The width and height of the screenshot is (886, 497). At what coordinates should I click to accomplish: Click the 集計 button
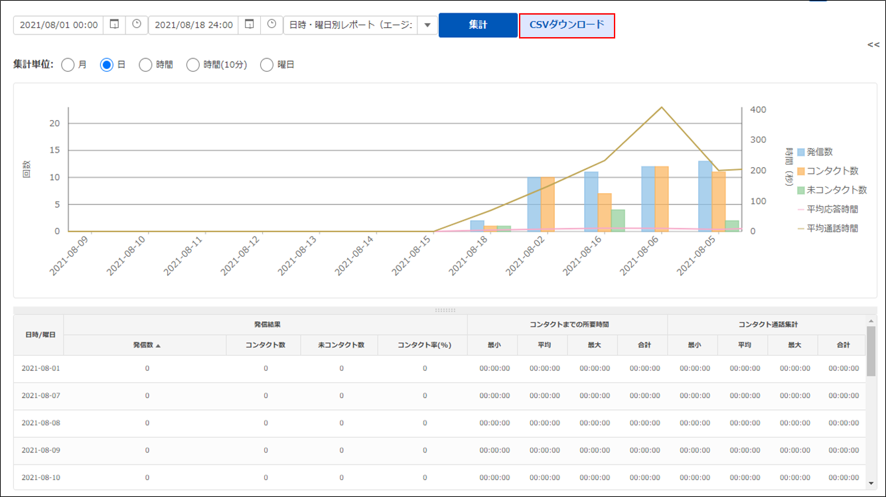click(478, 25)
